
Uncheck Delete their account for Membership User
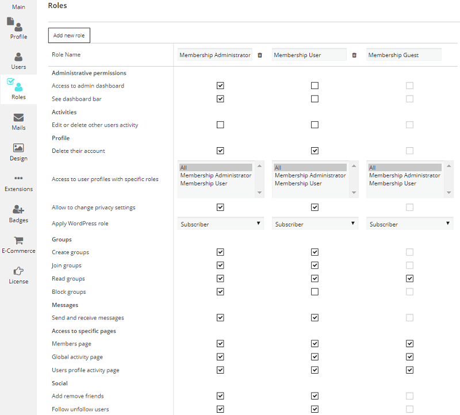pyautogui.click(x=315, y=151)
